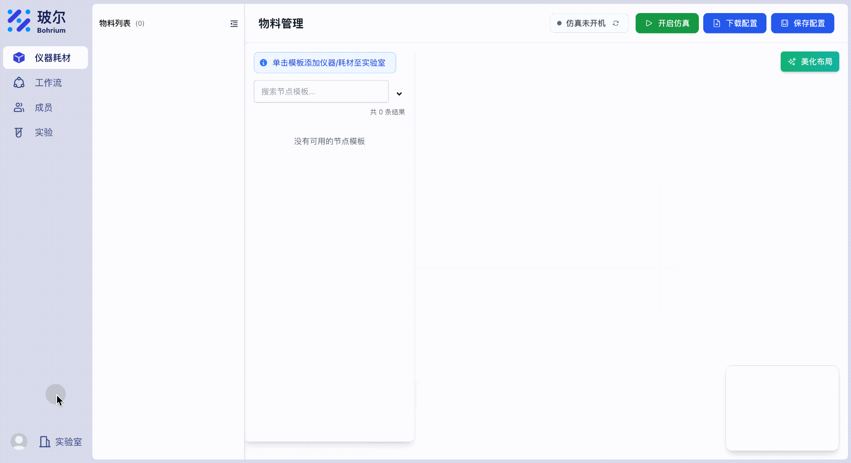Toggle the sidebar collapse circle
This screenshot has height=463, width=851.
56,394
